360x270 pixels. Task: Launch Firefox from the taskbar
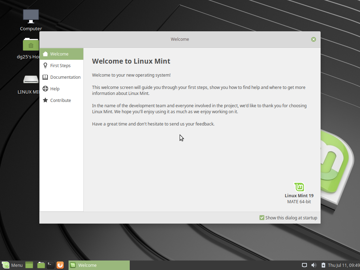pos(60,265)
